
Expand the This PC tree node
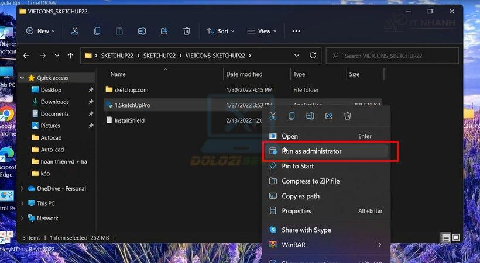(x=23, y=203)
